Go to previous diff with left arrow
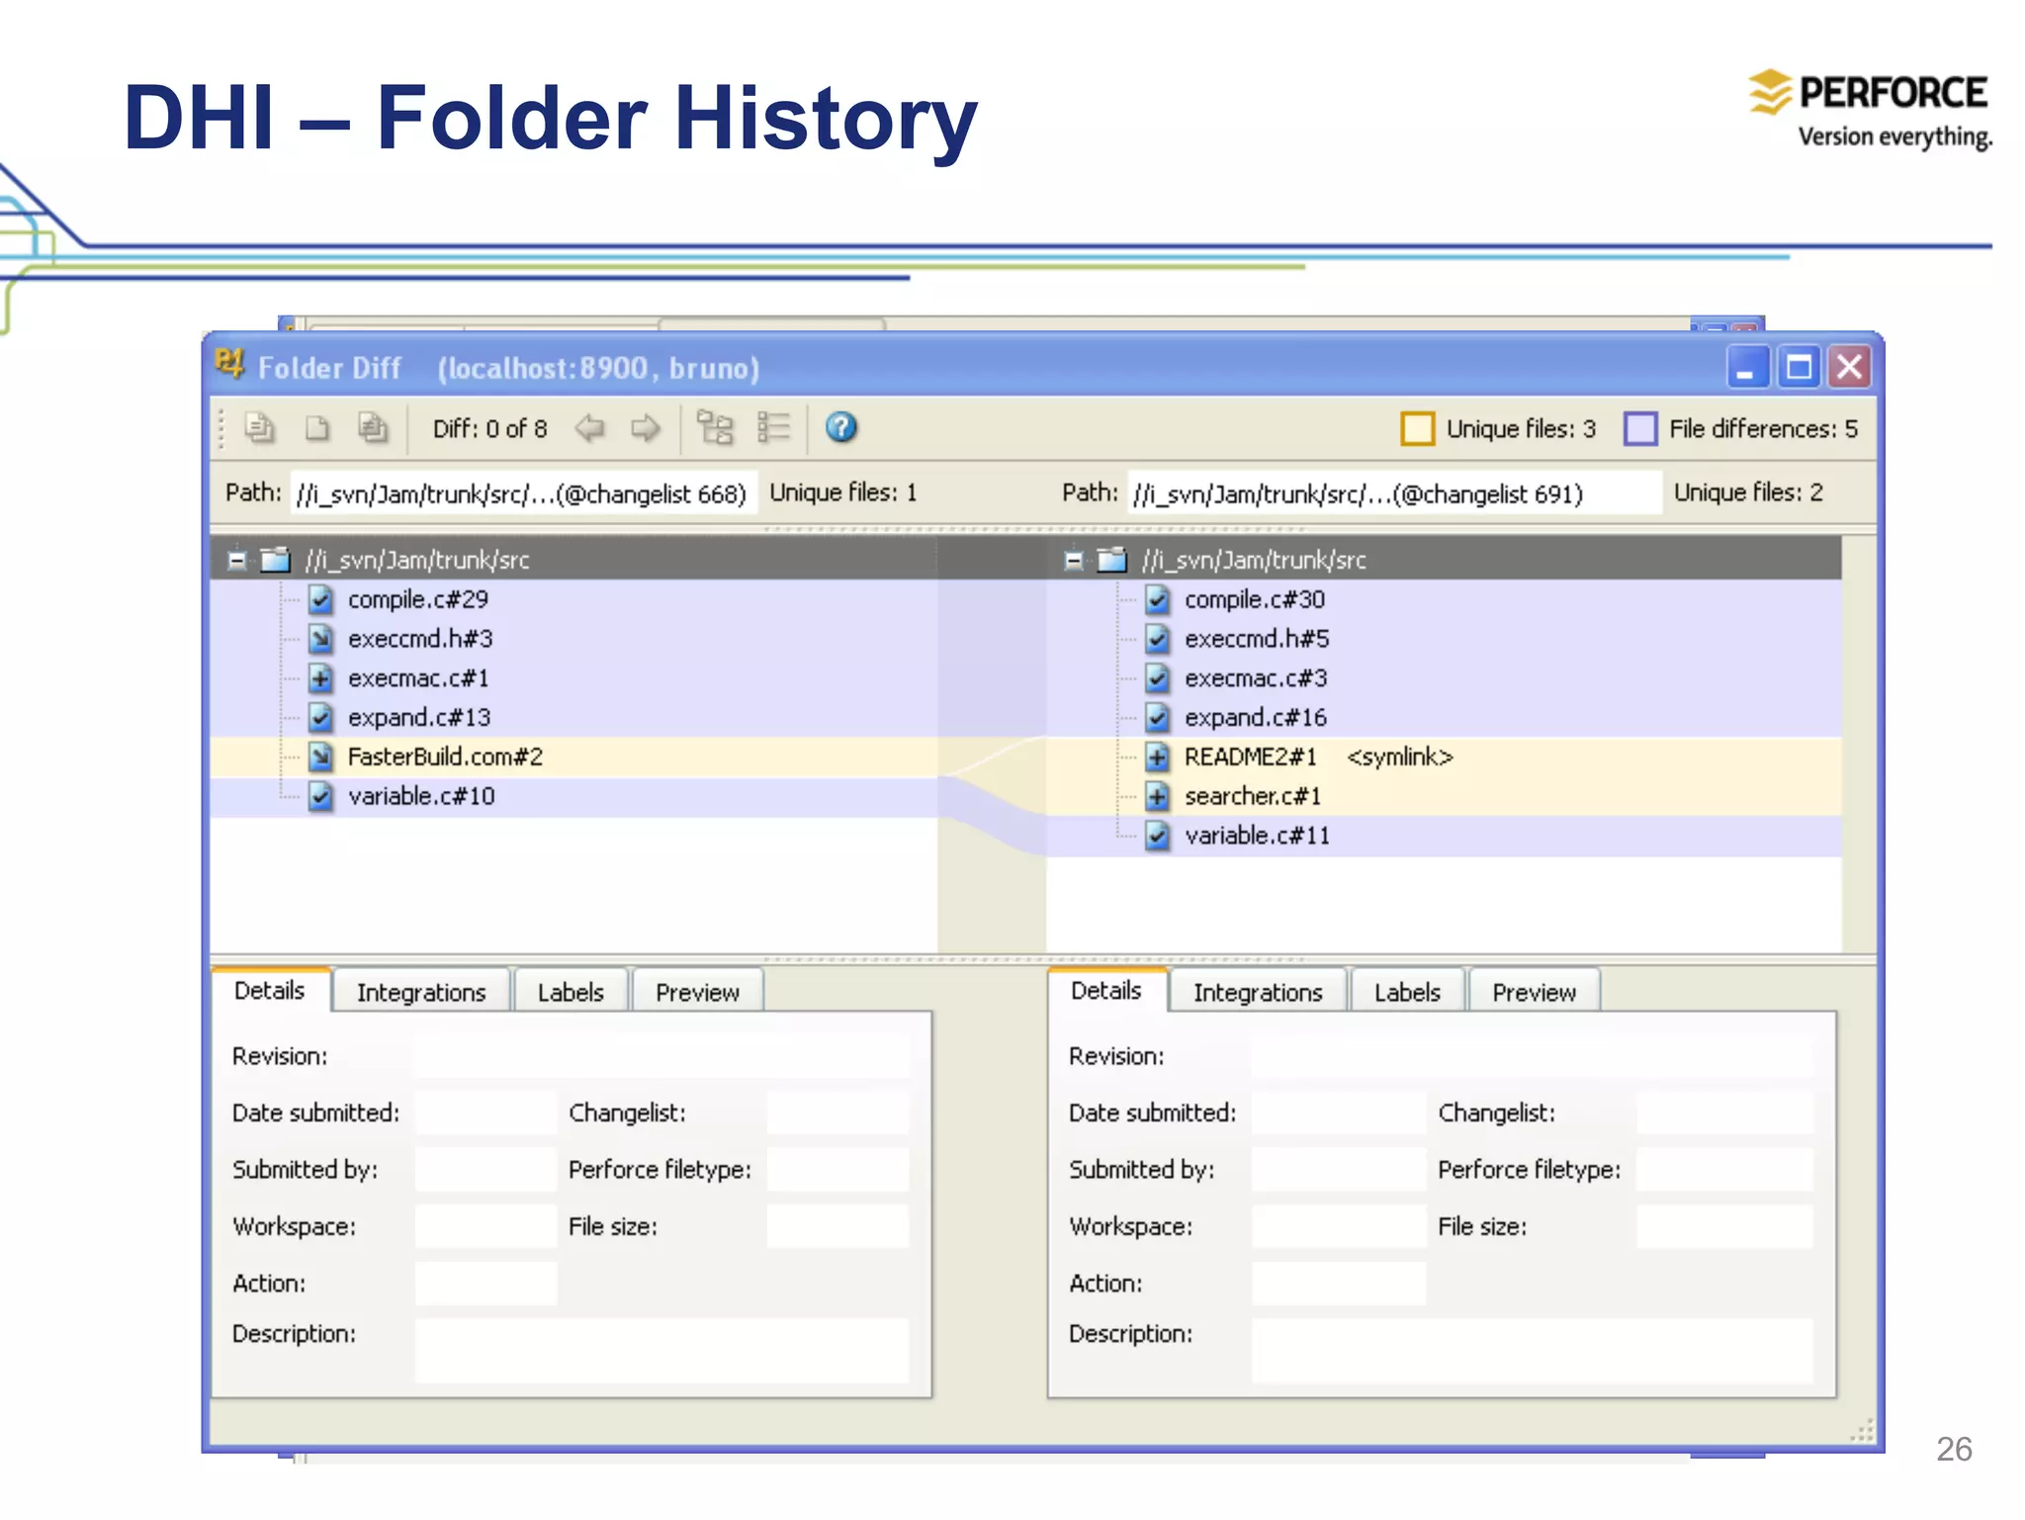 590,428
